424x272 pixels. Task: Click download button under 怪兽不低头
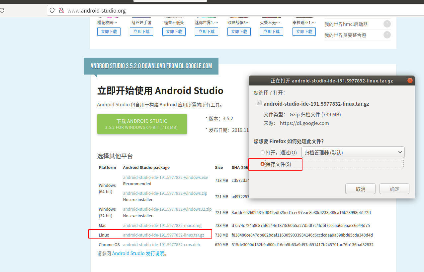click(174, 31)
